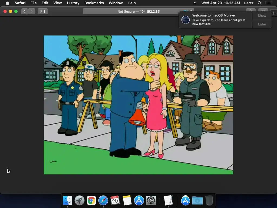Minimize Safari with the yellow button
The width and height of the screenshot is (277, 208).
tap(11, 11)
